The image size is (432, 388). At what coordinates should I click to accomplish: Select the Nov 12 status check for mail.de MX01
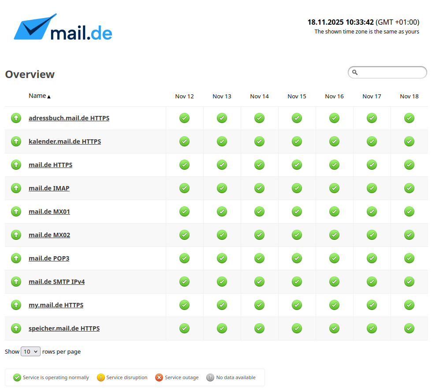point(184,211)
